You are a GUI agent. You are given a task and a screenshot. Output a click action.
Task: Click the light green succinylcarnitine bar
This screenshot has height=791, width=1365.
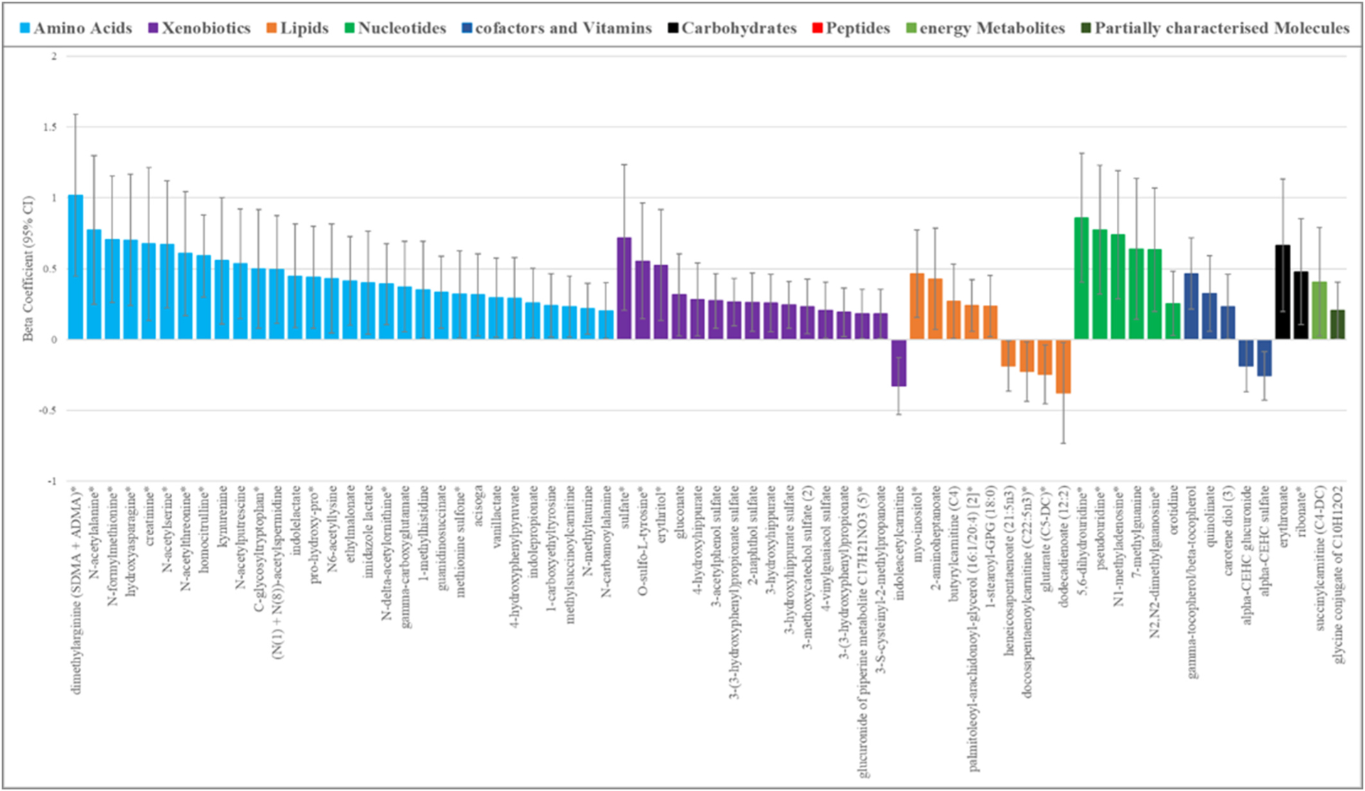pyautogui.click(x=1319, y=311)
